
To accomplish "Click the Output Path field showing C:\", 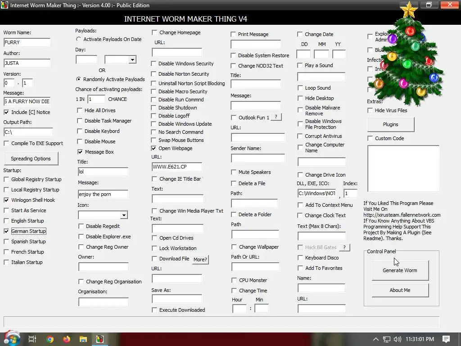I will (x=28, y=132).
